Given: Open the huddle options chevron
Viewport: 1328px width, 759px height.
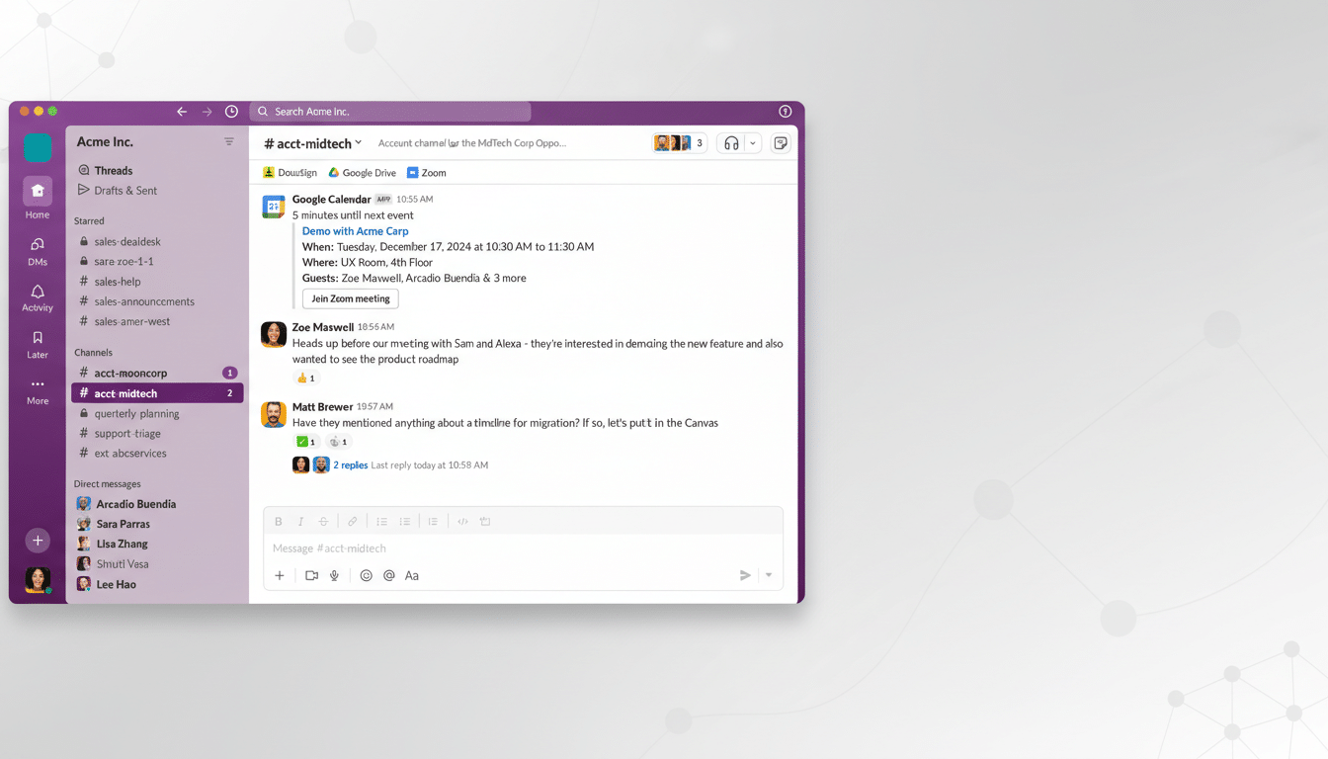Looking at the screenshot, I should [x=752, y=142].
